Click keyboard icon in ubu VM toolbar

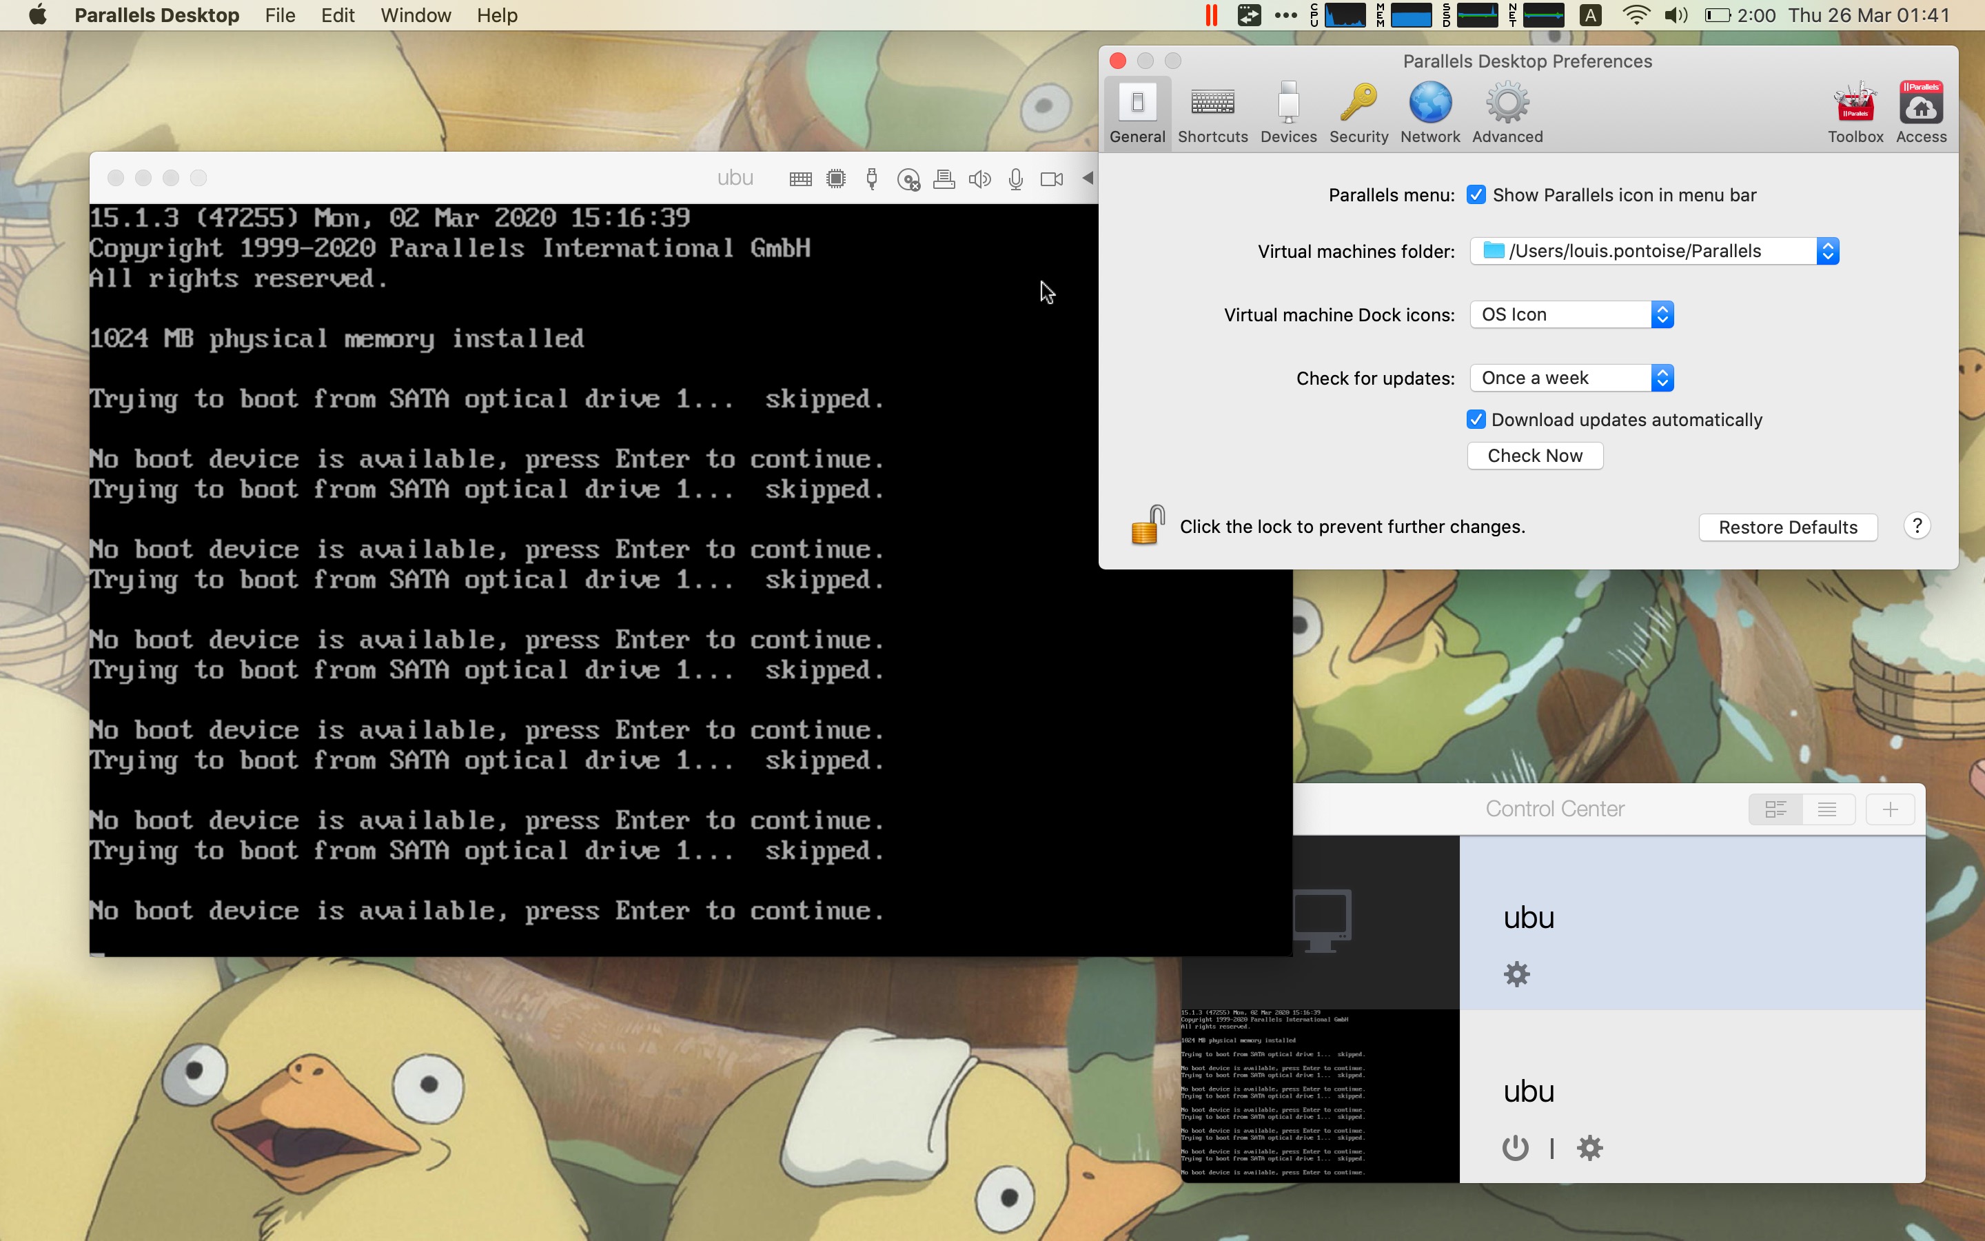click(801, 179)
